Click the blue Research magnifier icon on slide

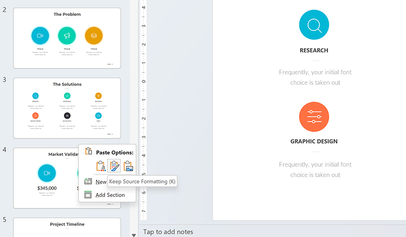point(314,25)
